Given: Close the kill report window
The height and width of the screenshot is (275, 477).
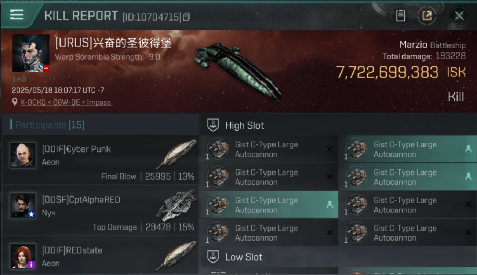Looking at the screenshot, I should [x=459, y=16].
